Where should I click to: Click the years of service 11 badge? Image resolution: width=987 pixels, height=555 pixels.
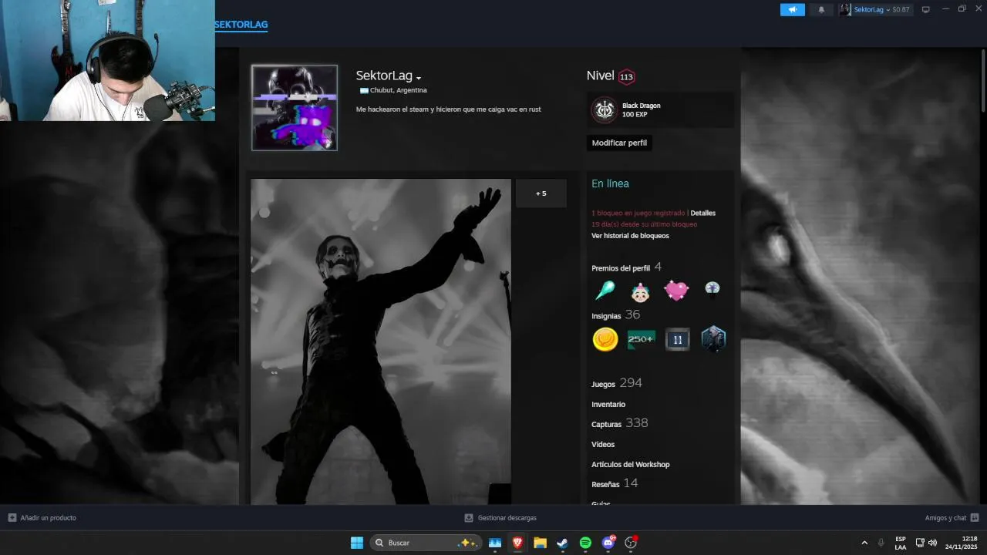click(678, 339)
